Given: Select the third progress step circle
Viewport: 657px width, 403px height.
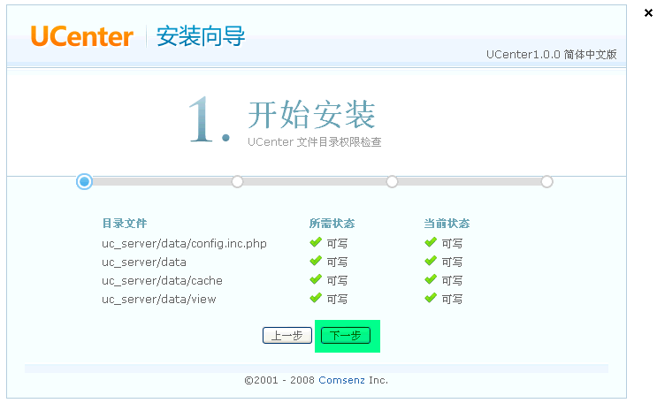Looking at the screenshot, I should point(392,182).
